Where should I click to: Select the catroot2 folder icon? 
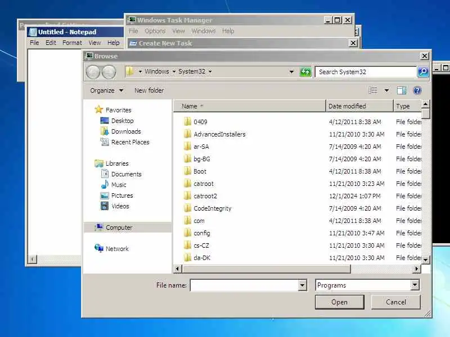[x=187, y=195]
